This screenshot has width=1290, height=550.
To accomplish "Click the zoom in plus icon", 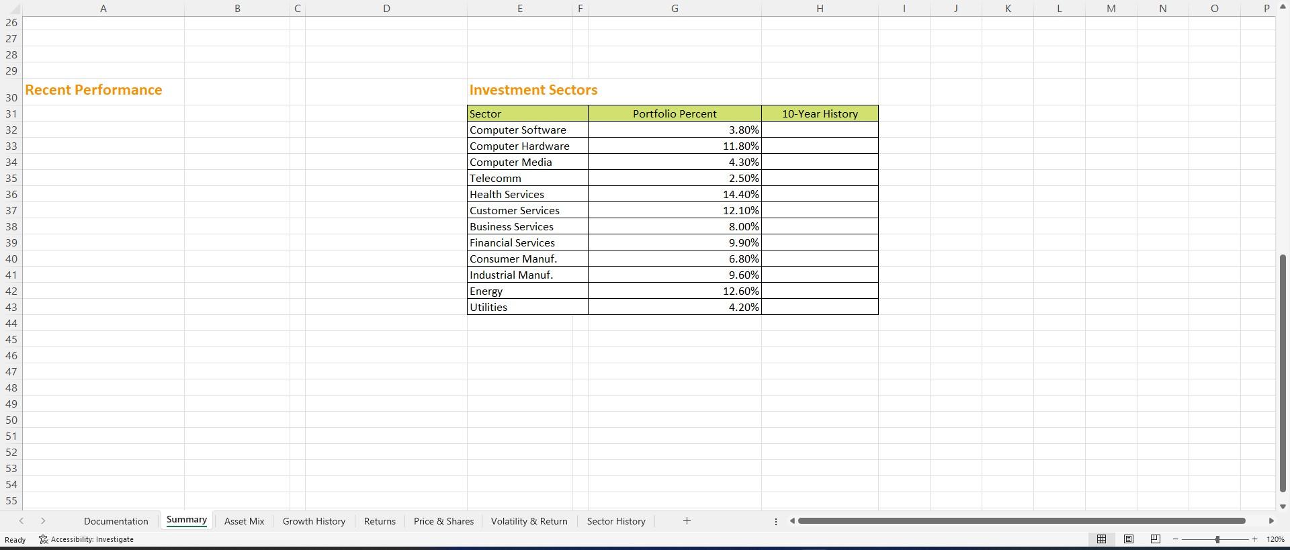I will [x=1254, y=539].
